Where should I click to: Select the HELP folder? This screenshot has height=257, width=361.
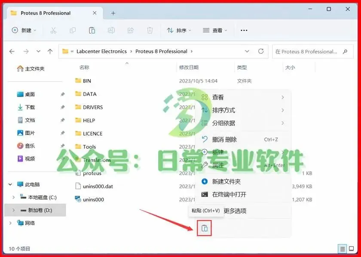pyautogui.click(x=85, y=120)
